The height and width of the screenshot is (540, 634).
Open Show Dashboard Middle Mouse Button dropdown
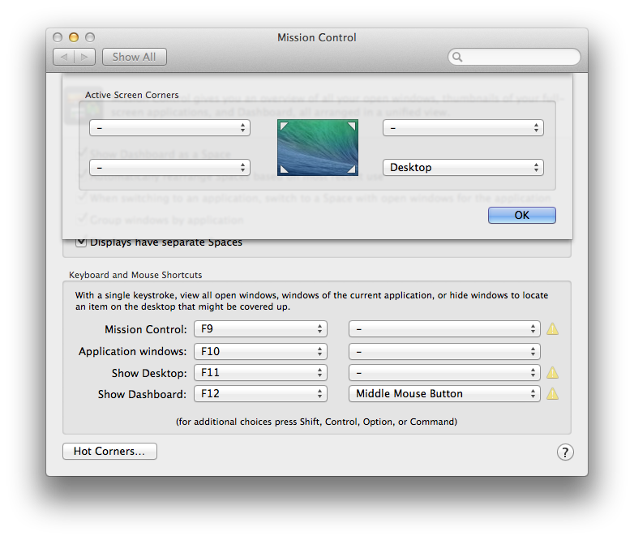pyautogui.click(x=444, y=394)
